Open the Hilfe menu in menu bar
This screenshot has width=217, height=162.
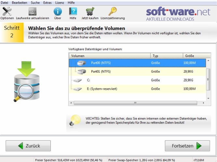coord(71,3)
